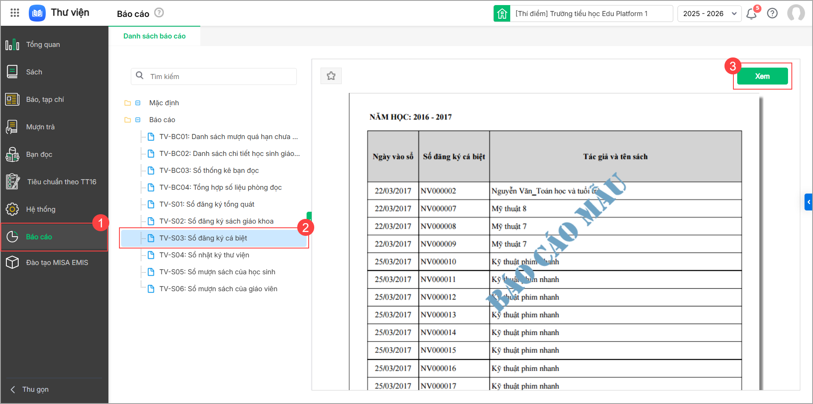Click NĂM HỌC: 2016 - 2017 heading

tap(411, 117)
